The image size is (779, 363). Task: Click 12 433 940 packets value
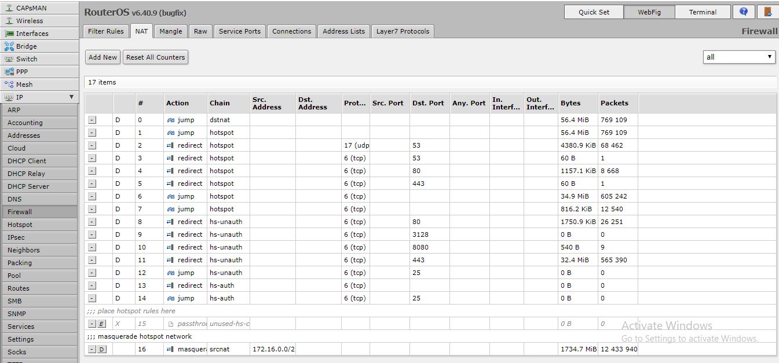tap(618, 349)
